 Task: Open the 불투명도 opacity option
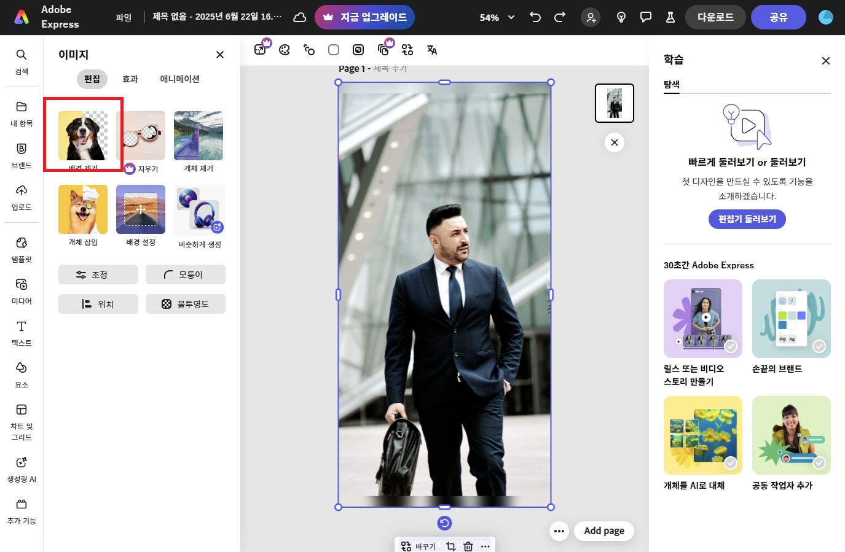coord(186,304)
